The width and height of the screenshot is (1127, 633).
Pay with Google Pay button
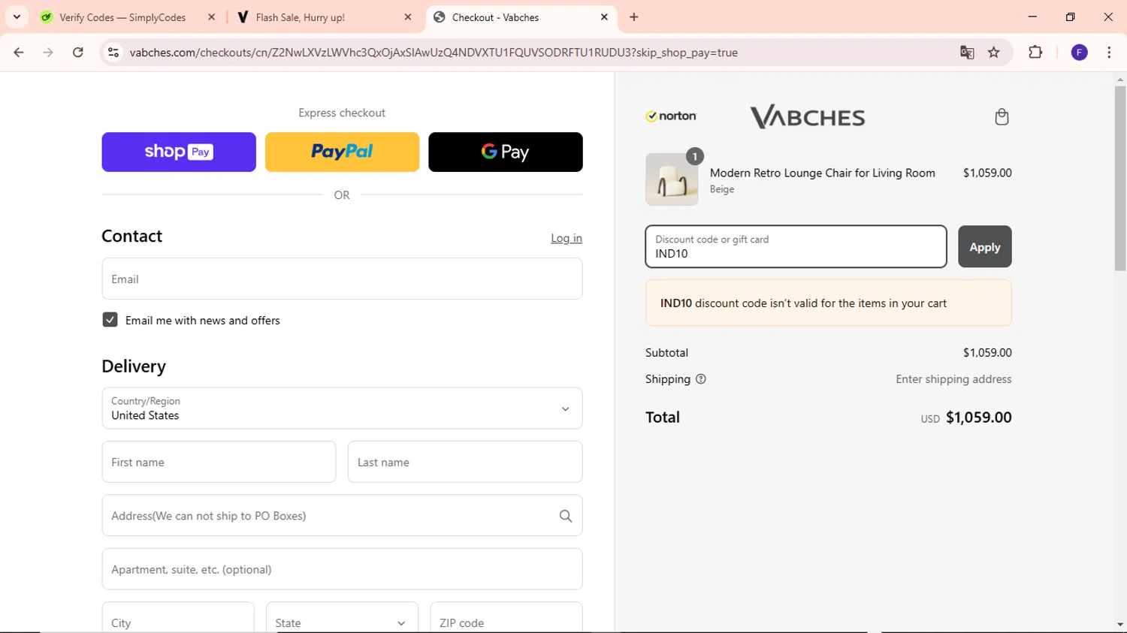tap(506, 152)
